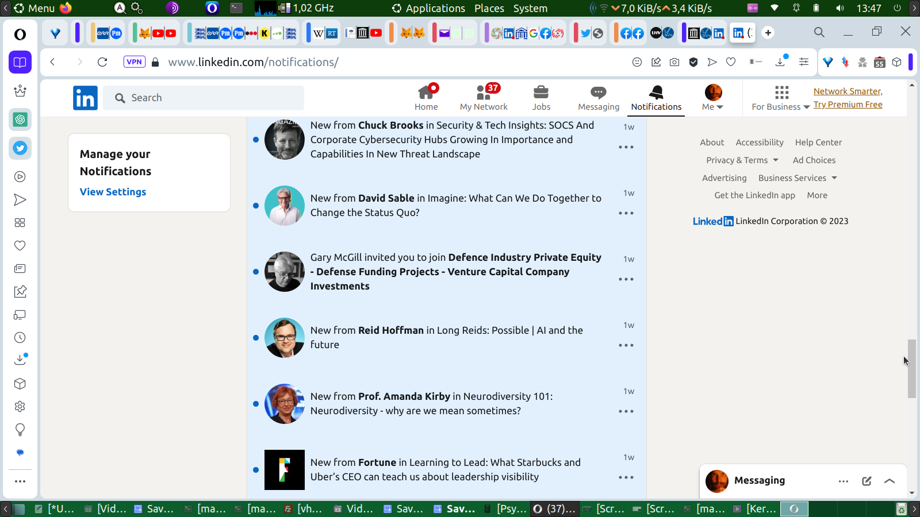Reload the LinkedIn page

(x=102, y=62)
